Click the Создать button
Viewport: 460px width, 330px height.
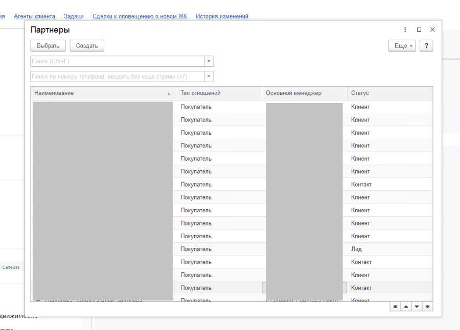click(x=87, y=46)
